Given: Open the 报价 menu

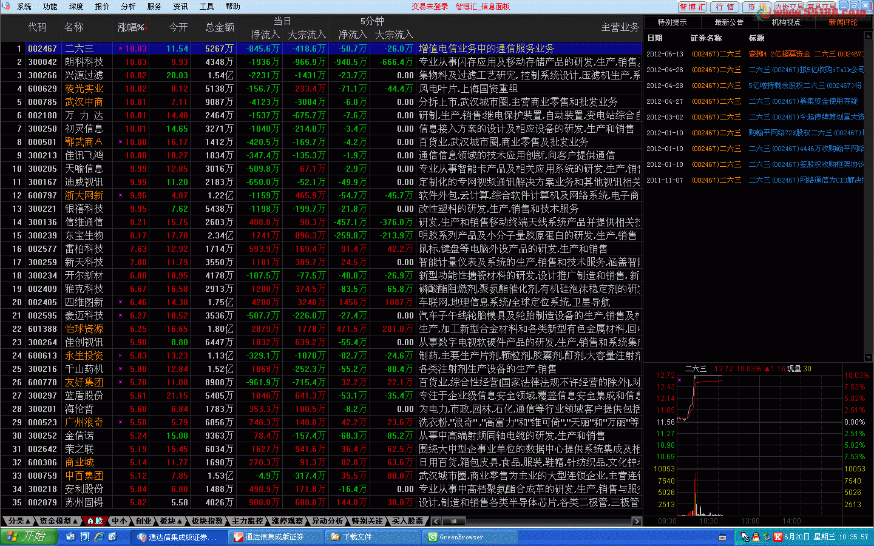Looking at the screenshot, I should point(103,7).
